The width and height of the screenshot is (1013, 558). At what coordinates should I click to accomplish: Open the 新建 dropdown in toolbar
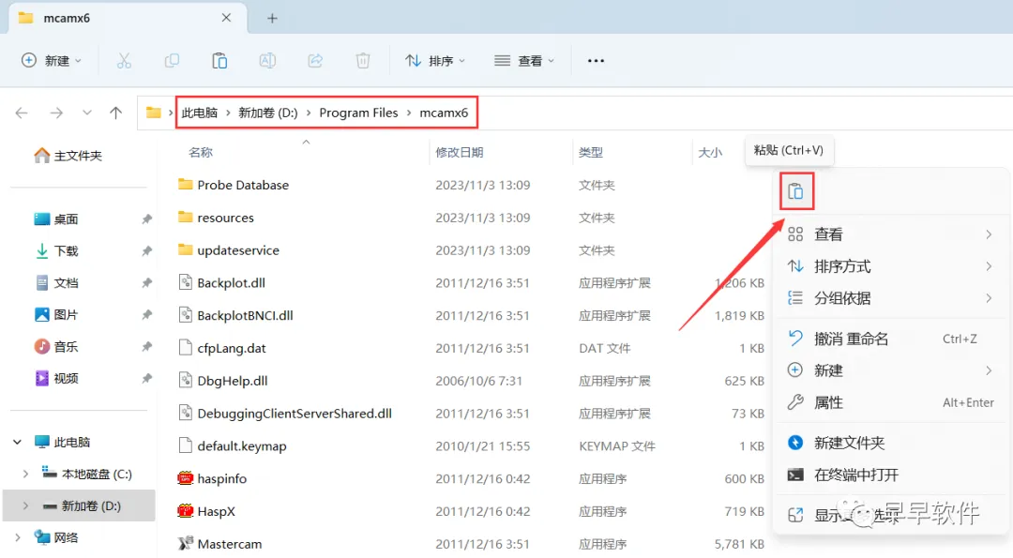point(51,61)
